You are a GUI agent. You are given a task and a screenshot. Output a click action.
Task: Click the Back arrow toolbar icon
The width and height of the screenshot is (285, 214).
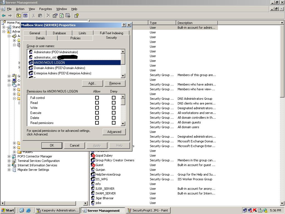click(4, 16)
